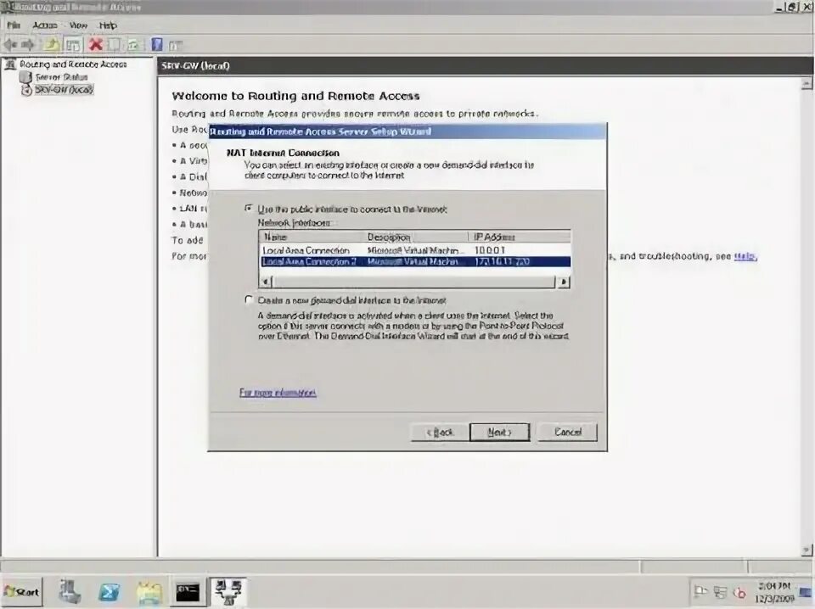The height and width of the screenshot is (609, 815).
Task: Click the welcome pane scroll down arrow
Action: [x=807, y=550]
